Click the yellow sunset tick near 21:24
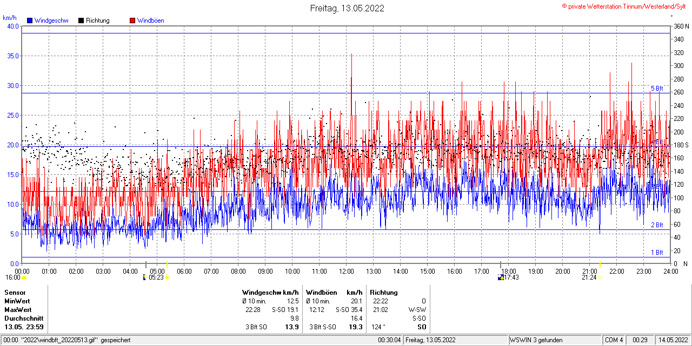692x346 pixels. click(600, 264)
